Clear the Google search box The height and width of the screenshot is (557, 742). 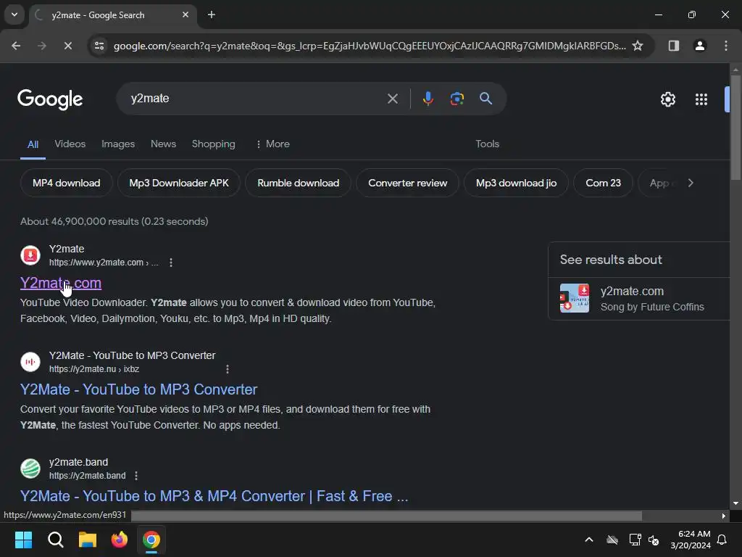(x=392, y=99)
